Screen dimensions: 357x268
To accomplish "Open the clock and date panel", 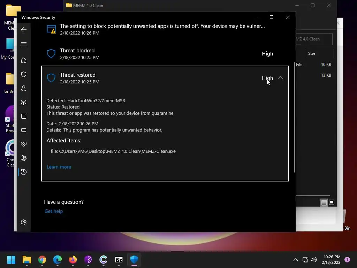I will 331,260.
